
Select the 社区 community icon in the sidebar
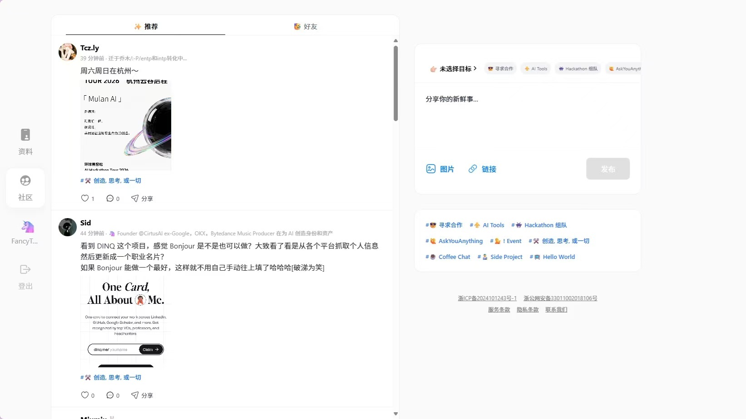click(x=25, y=187)
